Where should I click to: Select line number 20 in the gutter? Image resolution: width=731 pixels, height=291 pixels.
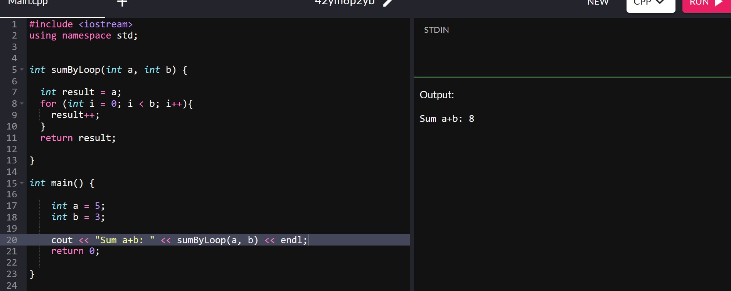[12, 240]
